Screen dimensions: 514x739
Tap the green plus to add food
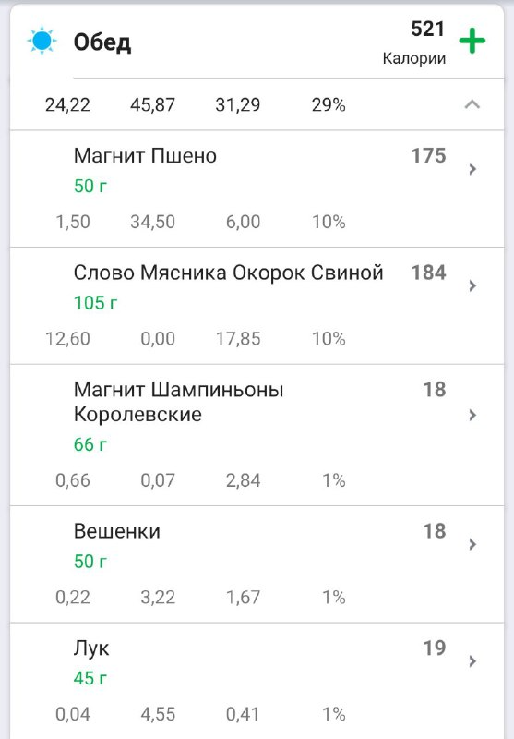[x=472, y=41]
